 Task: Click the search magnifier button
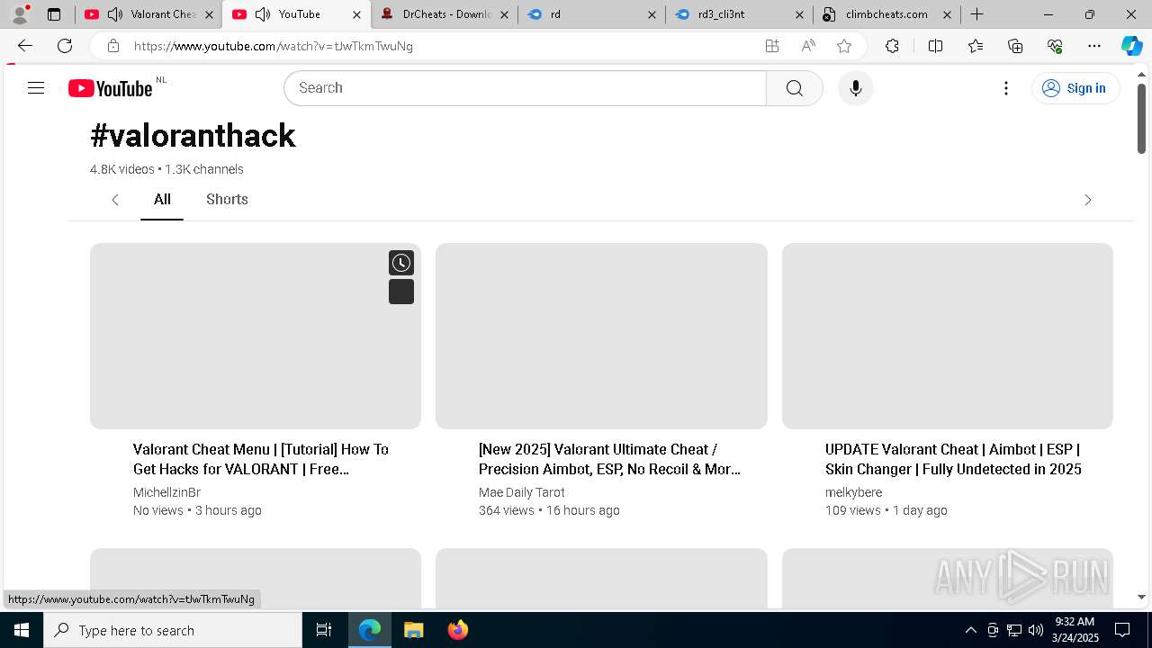tap(794, 88)
